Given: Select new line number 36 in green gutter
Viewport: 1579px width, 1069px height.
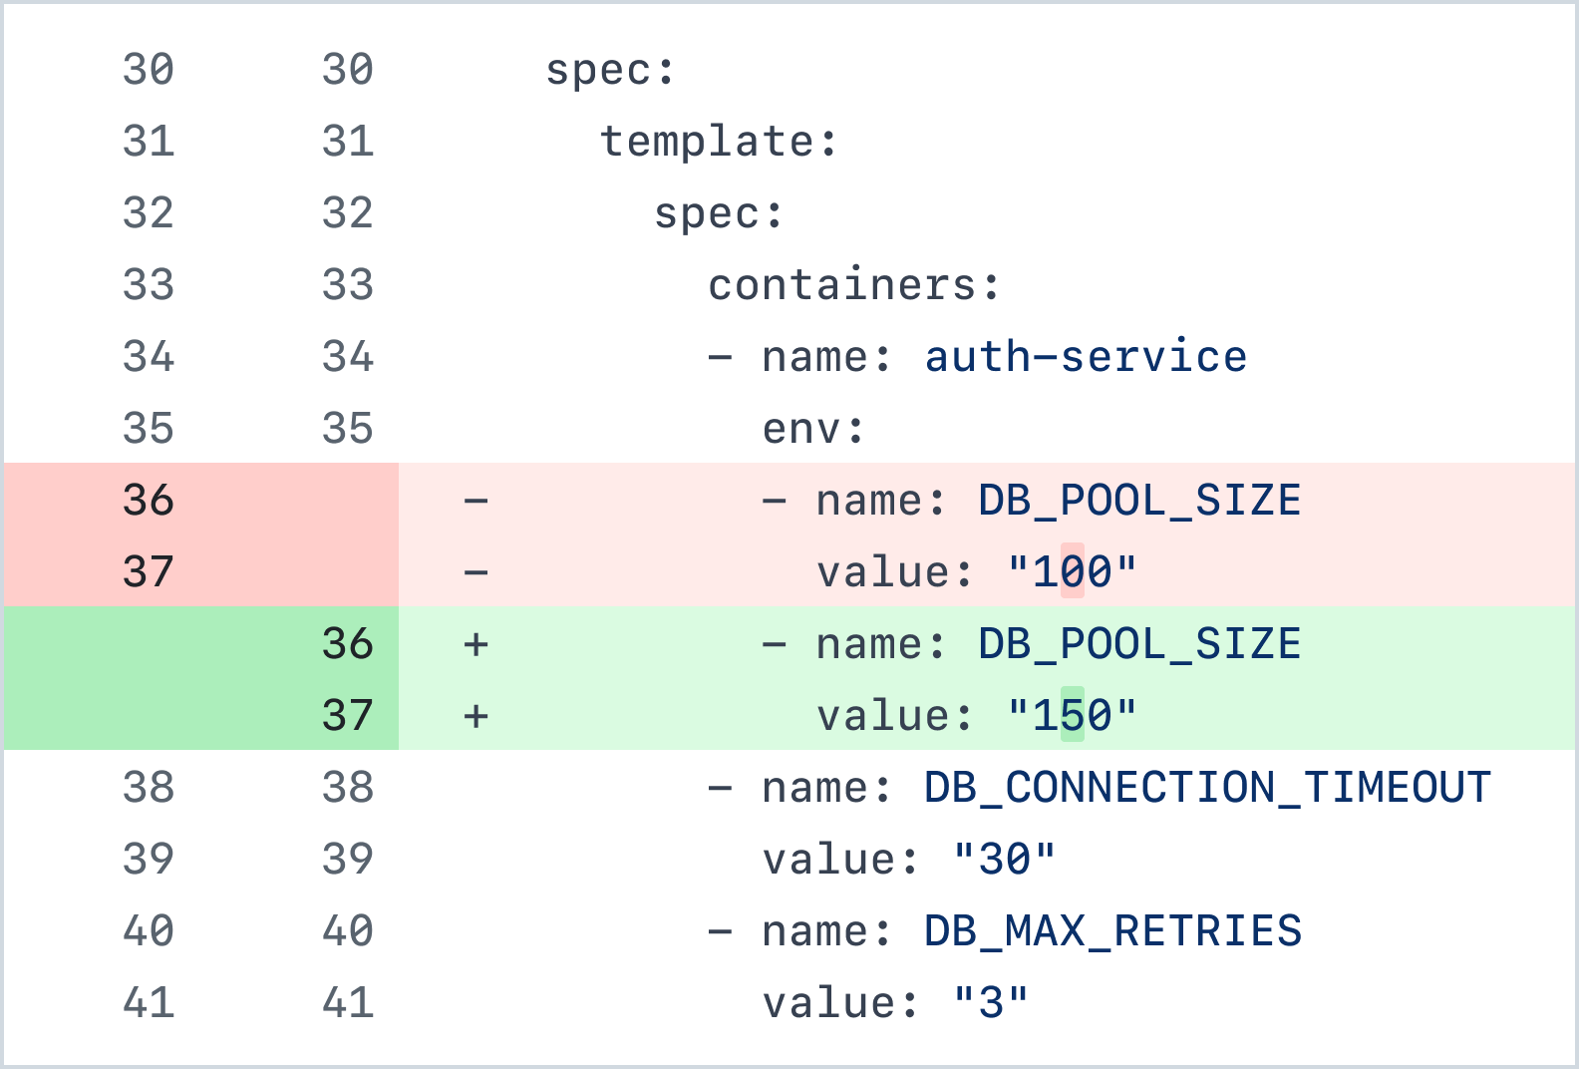Looking at the screenshot, I should tap(347, 644).
